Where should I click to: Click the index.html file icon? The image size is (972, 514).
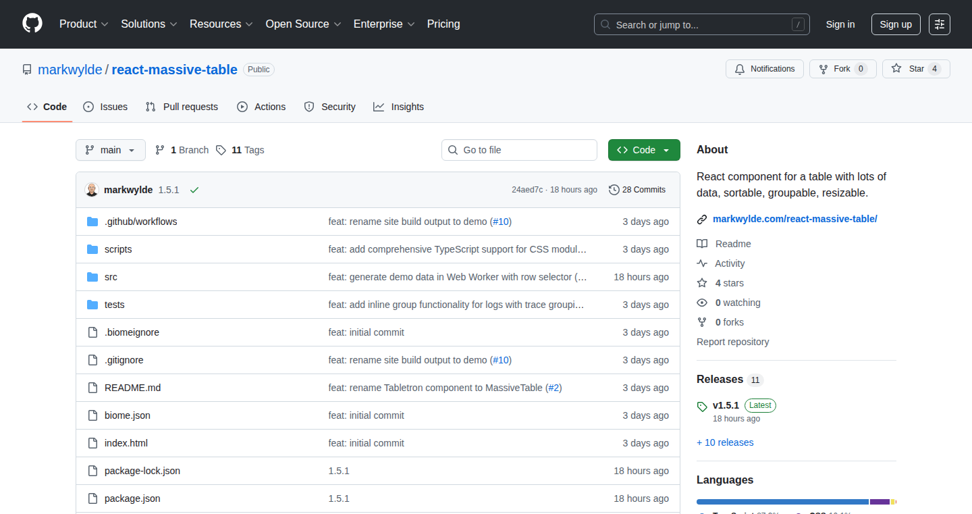tap(92, 443)
